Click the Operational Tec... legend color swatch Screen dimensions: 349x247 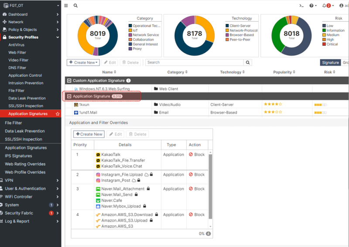tap(130, 26)
